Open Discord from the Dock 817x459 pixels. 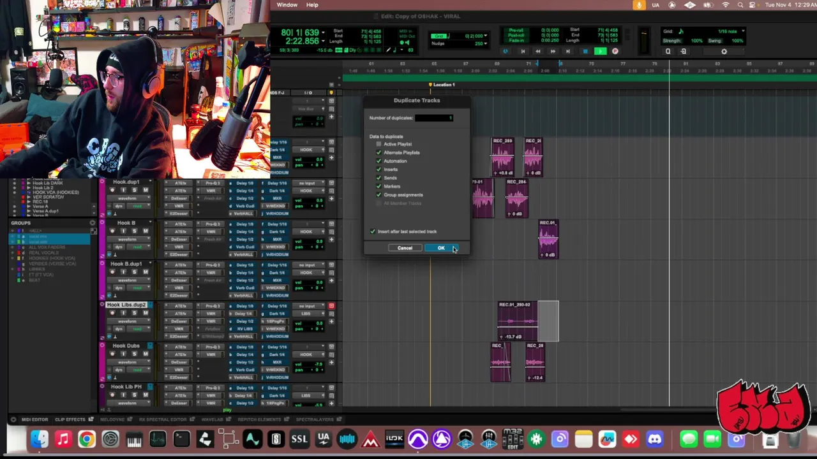coord(655,439)
